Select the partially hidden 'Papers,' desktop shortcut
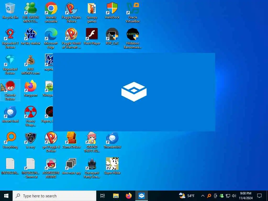 click(x=48, y=114)
